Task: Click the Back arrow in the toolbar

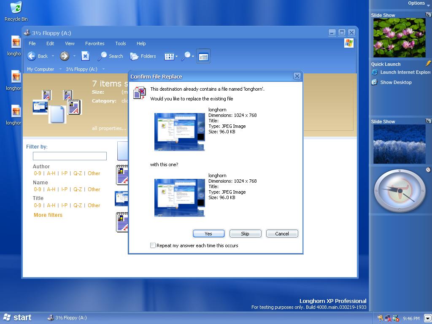Action: pyautogui.click(x=31, y=56)
